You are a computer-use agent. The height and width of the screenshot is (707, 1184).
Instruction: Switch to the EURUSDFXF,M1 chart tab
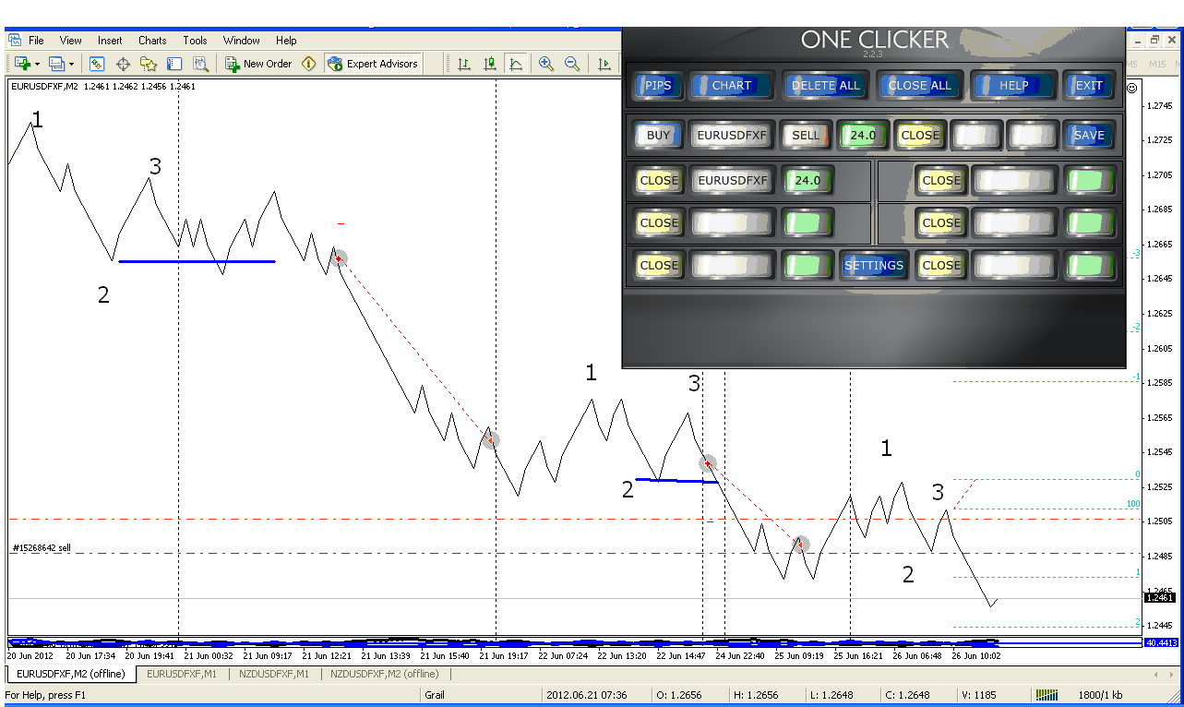(x=182, y=675)
